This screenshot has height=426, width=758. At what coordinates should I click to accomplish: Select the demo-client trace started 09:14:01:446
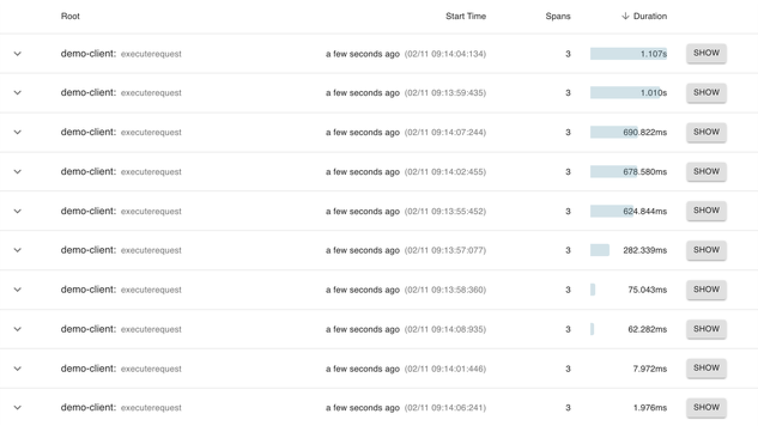coord(120,369)
